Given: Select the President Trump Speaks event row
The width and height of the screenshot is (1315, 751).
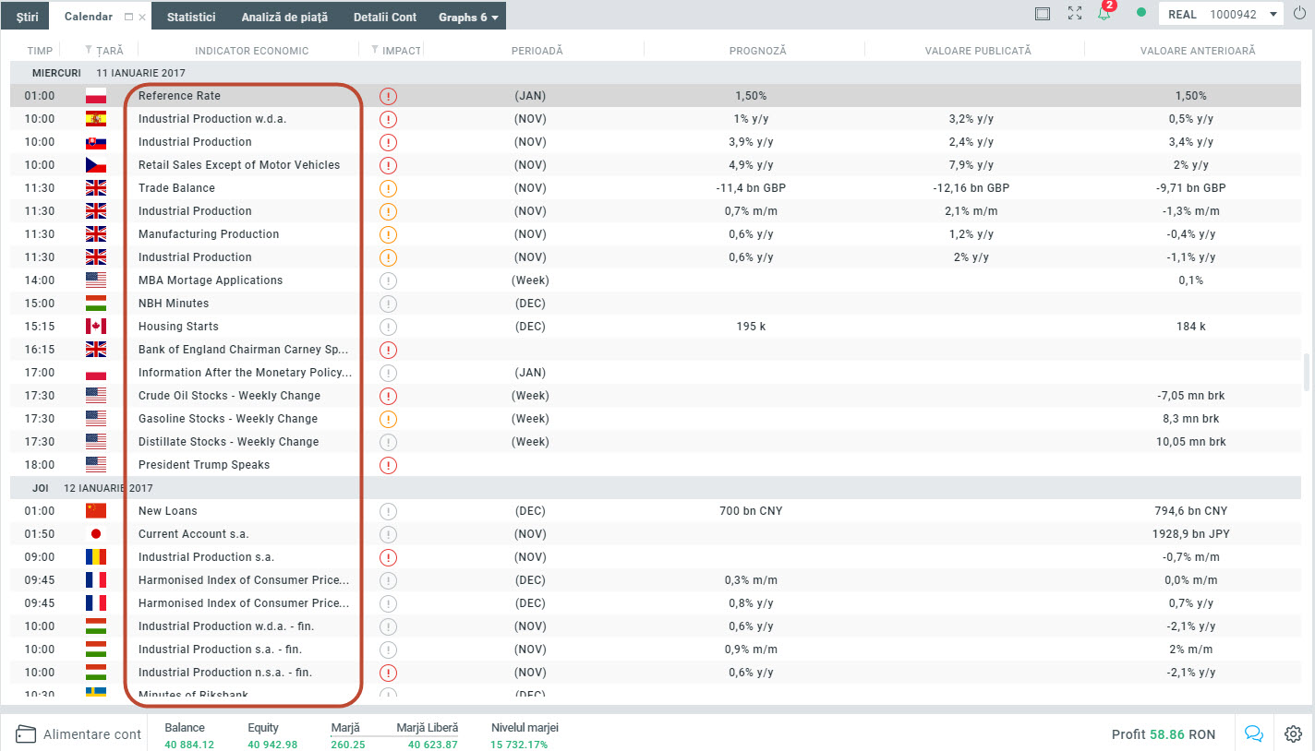Looking at the screenshot, I should [204, 465].
